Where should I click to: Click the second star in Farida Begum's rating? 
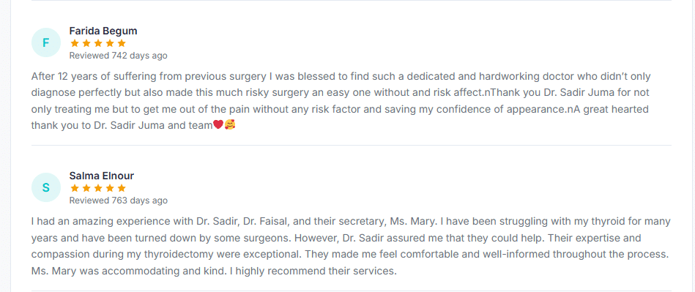click(86, 43)
